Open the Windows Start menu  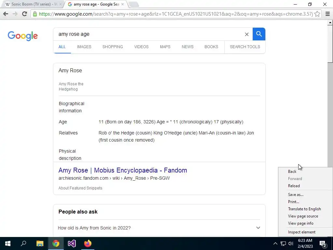click(8, 243)
